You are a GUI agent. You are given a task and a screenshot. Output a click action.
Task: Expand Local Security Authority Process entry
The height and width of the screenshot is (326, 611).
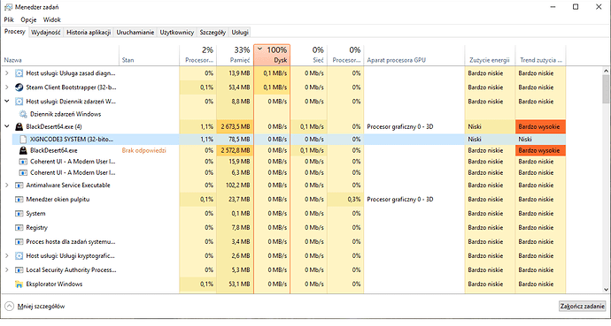click(6, 270)
